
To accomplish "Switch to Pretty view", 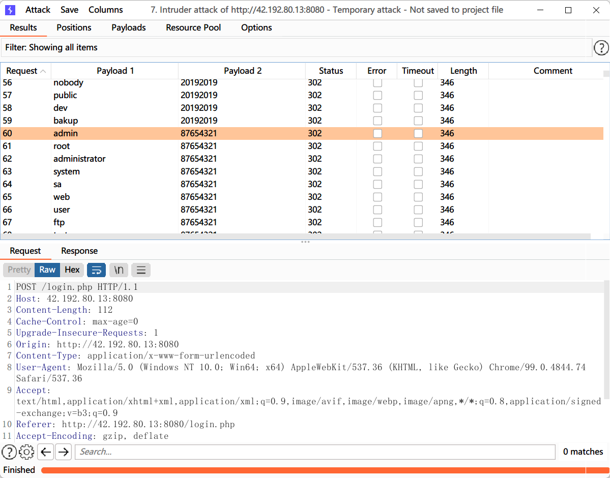I will [19, 270].
